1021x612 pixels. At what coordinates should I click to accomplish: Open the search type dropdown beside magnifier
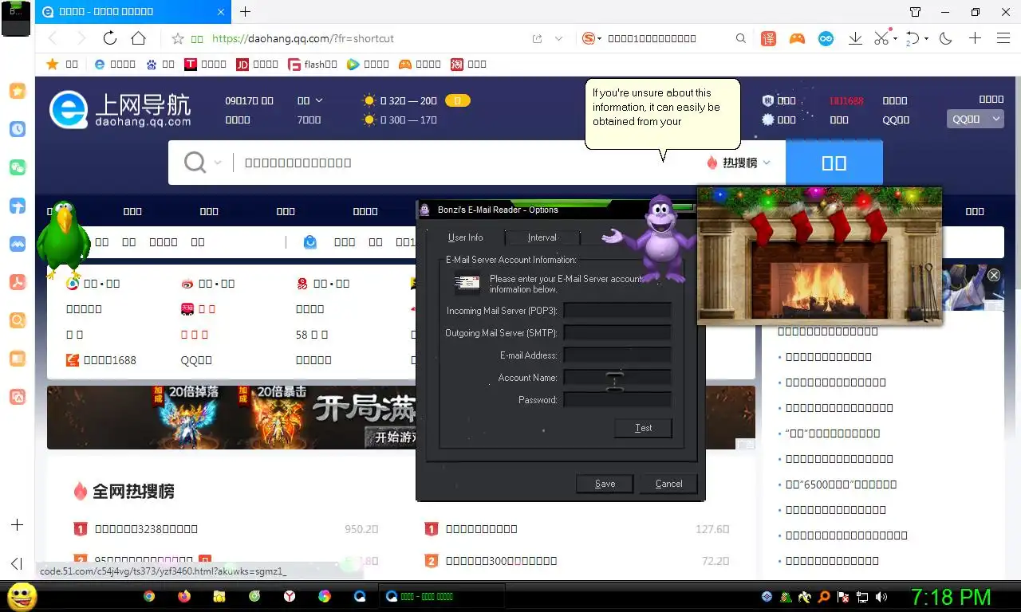pyautogui.click(x=217, y=163)
